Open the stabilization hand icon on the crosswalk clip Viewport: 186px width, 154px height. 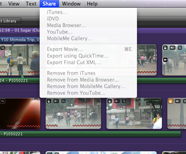pyautogui.click(x=49, y=101)
